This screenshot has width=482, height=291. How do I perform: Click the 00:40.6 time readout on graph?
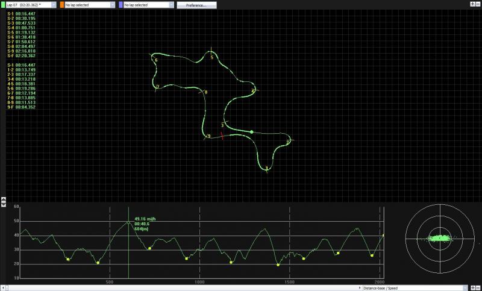click(142, 224)
